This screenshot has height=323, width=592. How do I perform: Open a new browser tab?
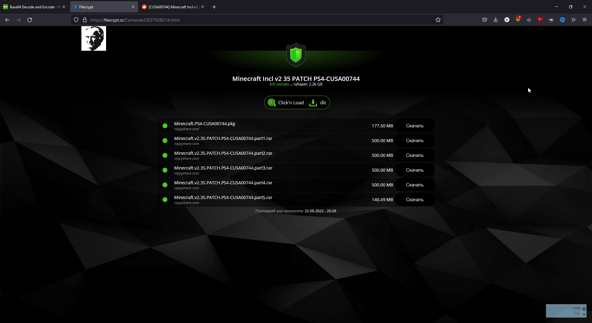214,7
